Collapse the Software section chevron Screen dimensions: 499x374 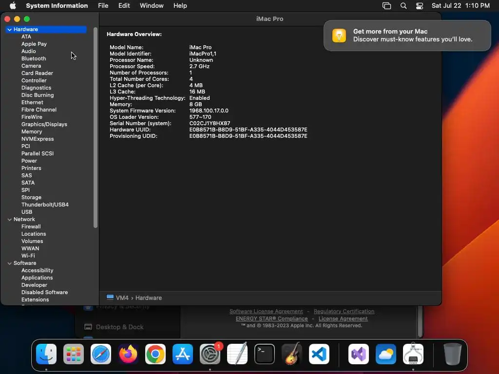(x=10, y=263)
